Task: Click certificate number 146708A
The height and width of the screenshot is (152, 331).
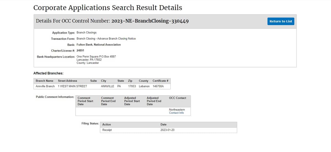Action: tap(158, 86)
